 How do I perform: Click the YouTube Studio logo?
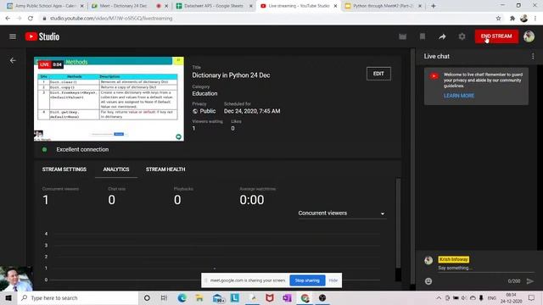tap(42, 36)
